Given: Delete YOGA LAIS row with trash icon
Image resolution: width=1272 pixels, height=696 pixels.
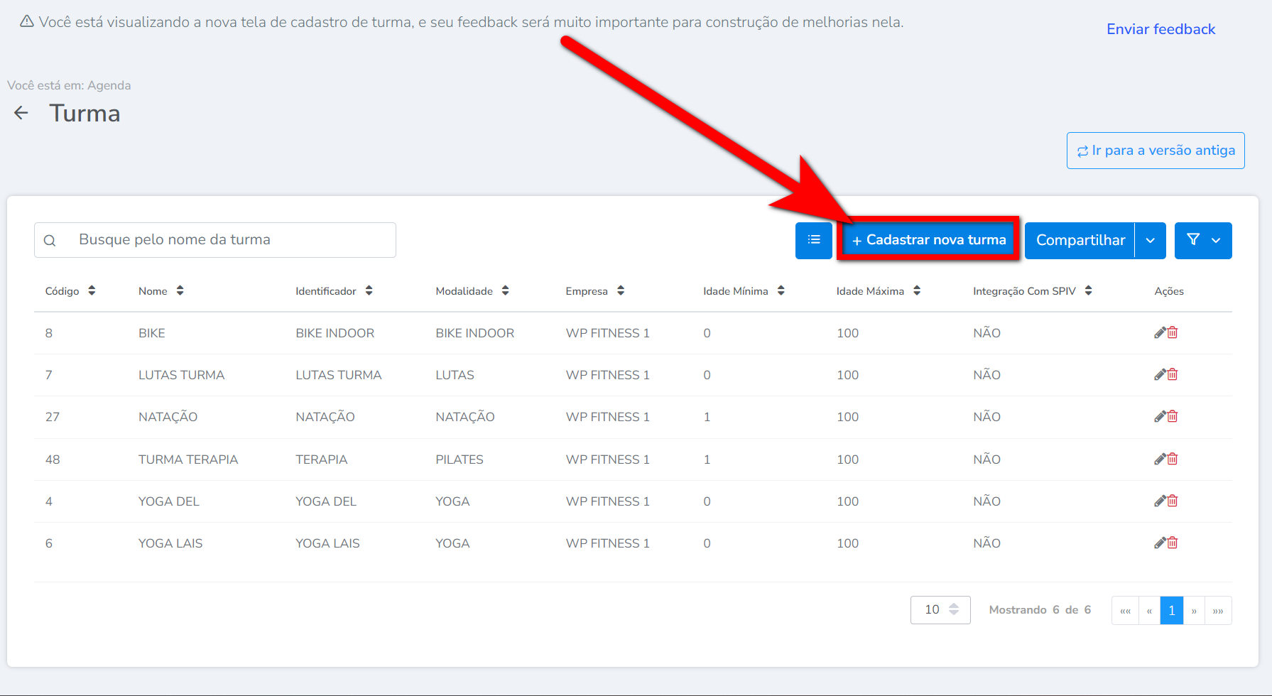Looking at the screenshot, I should coord(1173,543).
